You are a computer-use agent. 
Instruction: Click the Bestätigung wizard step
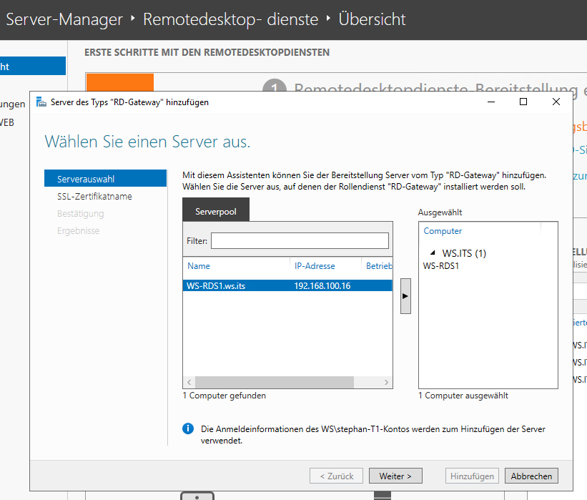tap(81, 213)
